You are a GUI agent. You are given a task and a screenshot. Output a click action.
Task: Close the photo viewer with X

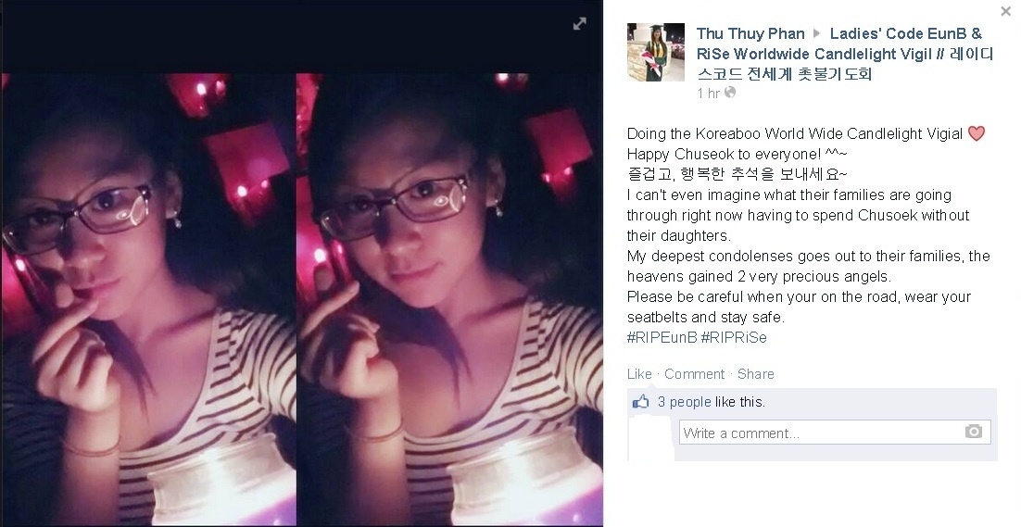pyautogui.click(x=1005, y=11)
